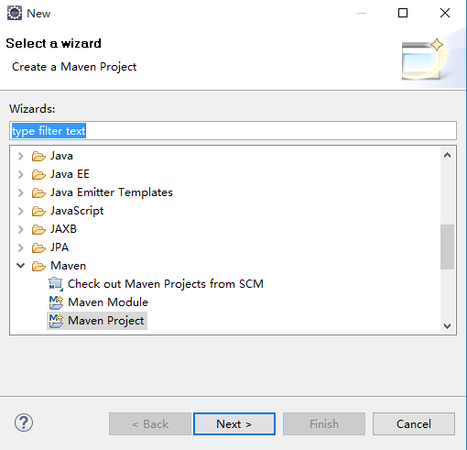Select the Maven Module entry

[108, 302]
